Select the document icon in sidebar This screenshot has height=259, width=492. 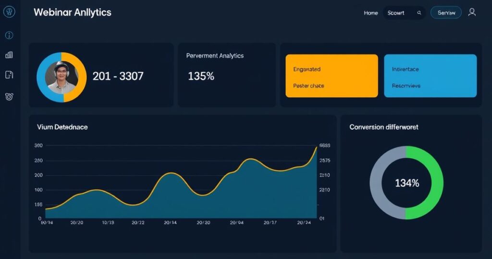click(x=9, y=74)
